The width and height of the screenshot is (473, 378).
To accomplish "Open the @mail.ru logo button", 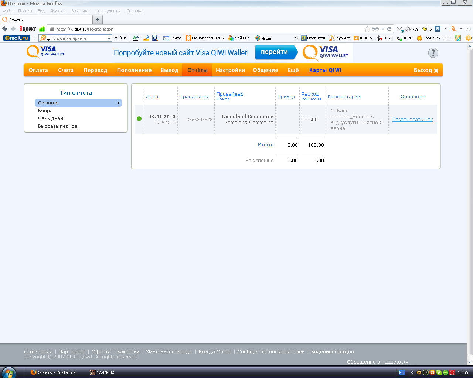I will point(17,38).
